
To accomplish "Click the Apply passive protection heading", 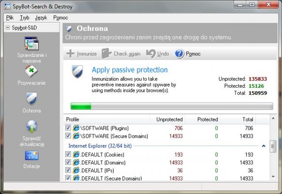I will pos(130,70).
